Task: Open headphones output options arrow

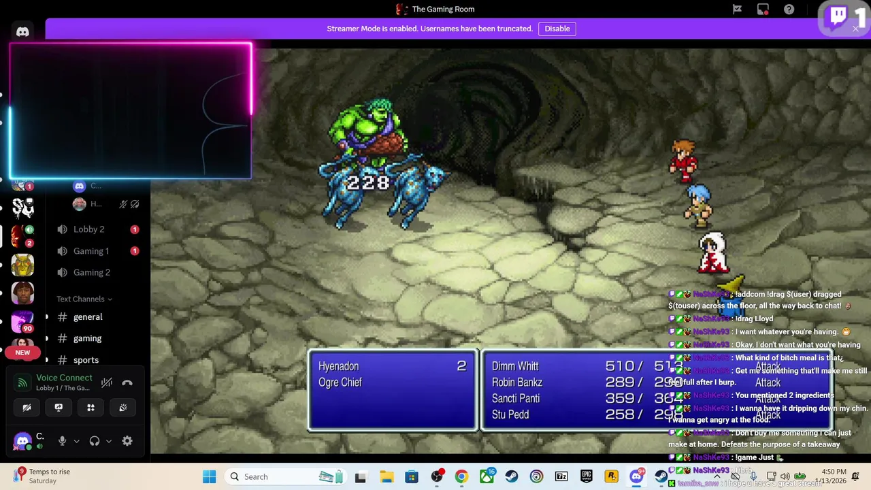Action: [109, 441]
